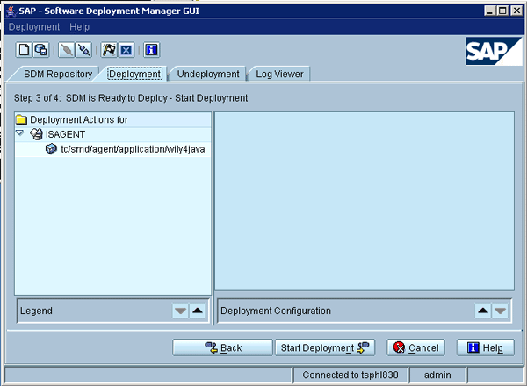Select the Deployment tab
The height and width of the screenshot is (386, 527).
click(134, 74)
